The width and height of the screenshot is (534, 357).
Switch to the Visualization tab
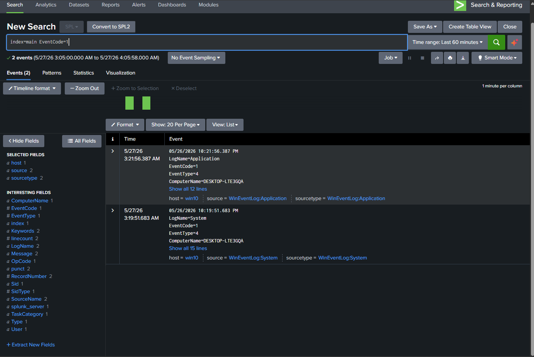pyautogui.click(x=120, y=73)
